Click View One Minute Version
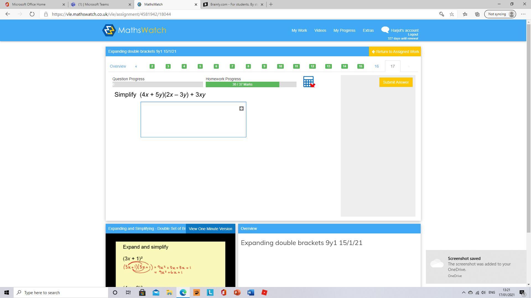Viewport: 531px width, 298px height. [210, 229]
